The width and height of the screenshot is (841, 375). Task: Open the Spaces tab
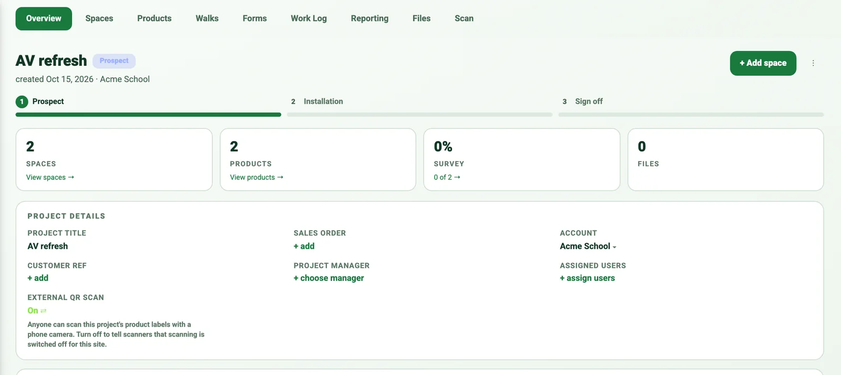[x=99, y=18]
